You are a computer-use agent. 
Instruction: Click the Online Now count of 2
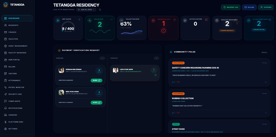point(100,24)
